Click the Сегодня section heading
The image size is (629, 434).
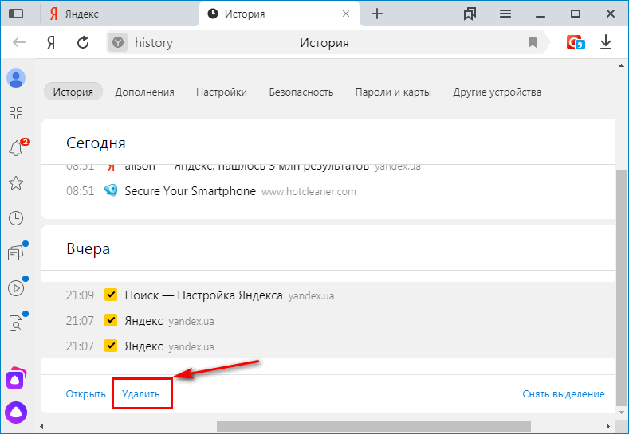coord(96,143)
